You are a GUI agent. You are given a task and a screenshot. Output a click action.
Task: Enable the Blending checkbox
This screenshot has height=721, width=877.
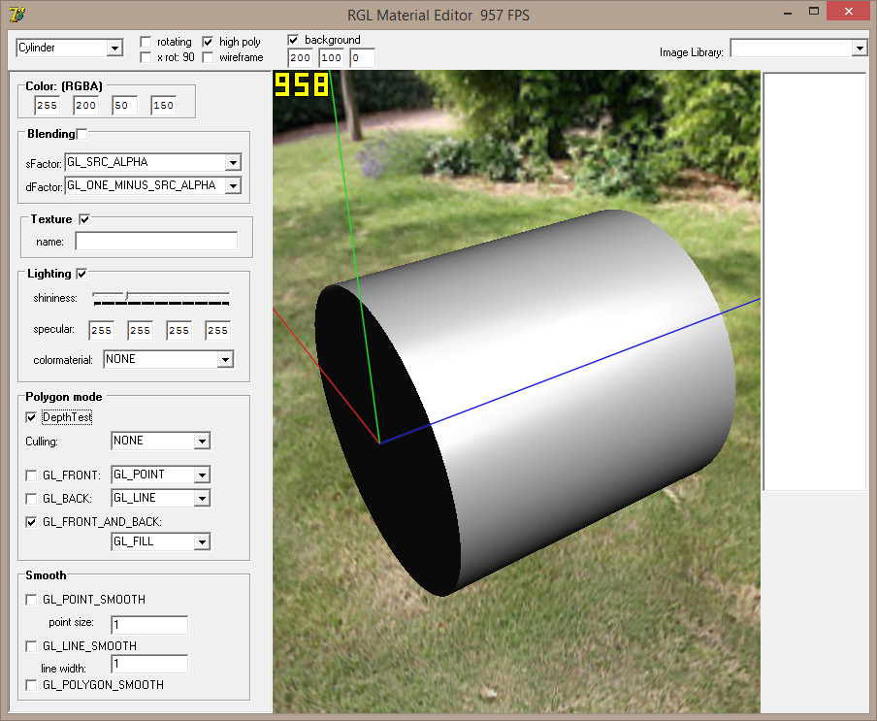[82, 134]
